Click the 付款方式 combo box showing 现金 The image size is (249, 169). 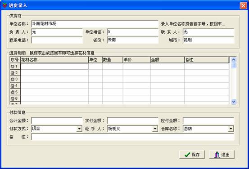57,129
